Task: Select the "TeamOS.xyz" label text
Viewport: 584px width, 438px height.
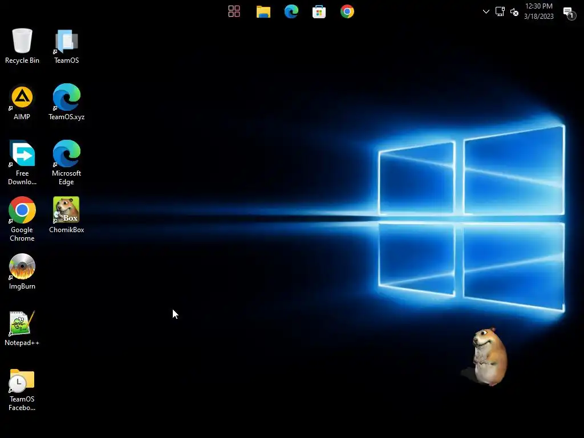Action: [x=67, y=117]
